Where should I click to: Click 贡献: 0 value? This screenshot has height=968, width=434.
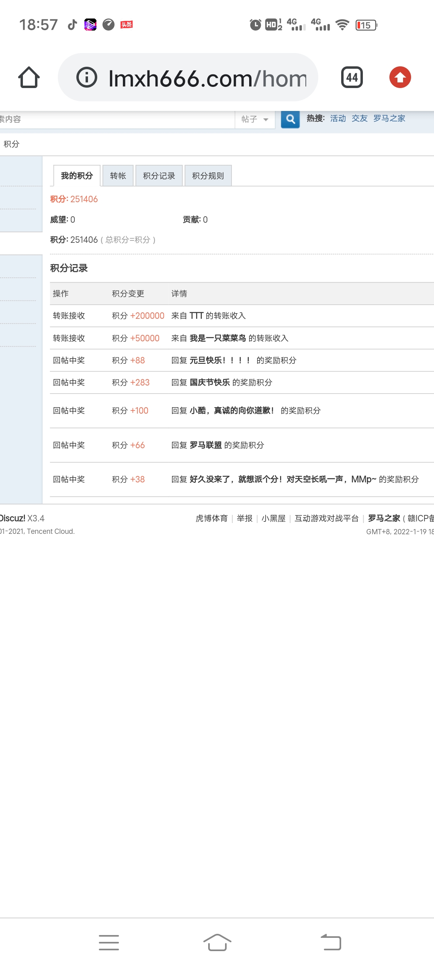pyautogui.click(x=195, y=220)
